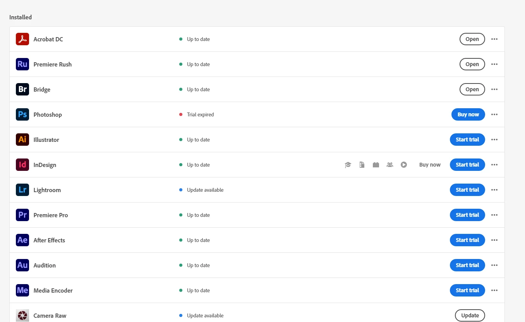Click the After Effects name text
Screen dimensions: 525x322
click(49, 240)
